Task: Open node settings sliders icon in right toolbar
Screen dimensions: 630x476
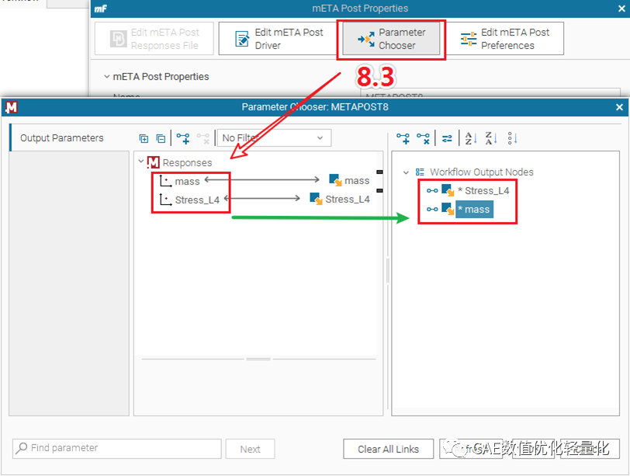Action: pos(447,139)
